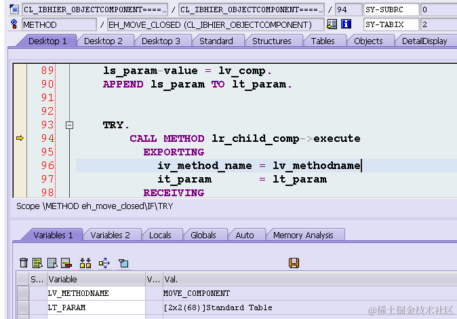Image resolution: width=457 pixels, height=319 pixels.
Task: Click the Variable column header
Action: pos(96,280)
